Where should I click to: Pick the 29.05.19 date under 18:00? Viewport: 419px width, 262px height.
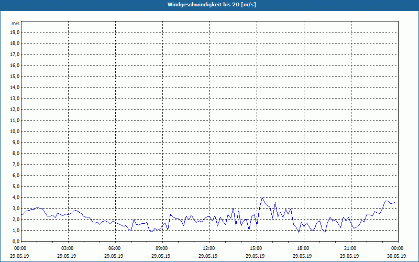coord(302,256)
